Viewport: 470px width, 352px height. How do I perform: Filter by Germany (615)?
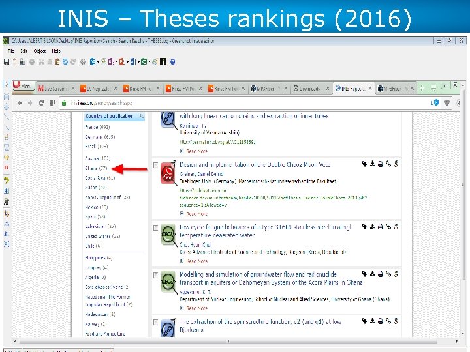pyautogui.click(x=100, y=137)
